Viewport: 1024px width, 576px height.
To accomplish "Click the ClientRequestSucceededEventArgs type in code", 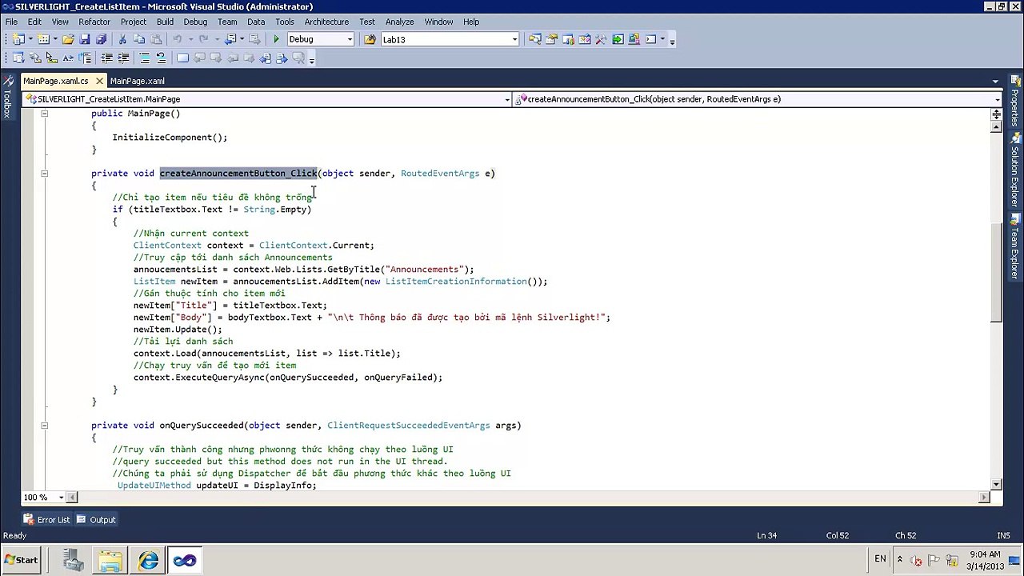I will click(x=408, y=426).
